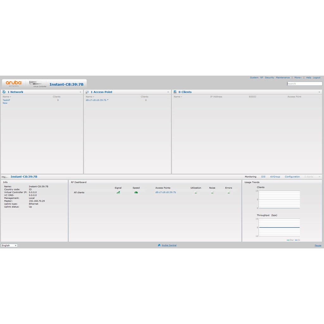Click the Utilization indicator icon
The image size is (324, 324).
coord(196,192)
